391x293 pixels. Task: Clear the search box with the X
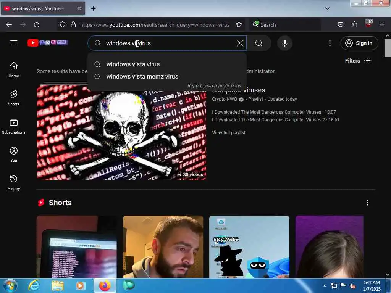click(240, 43)
